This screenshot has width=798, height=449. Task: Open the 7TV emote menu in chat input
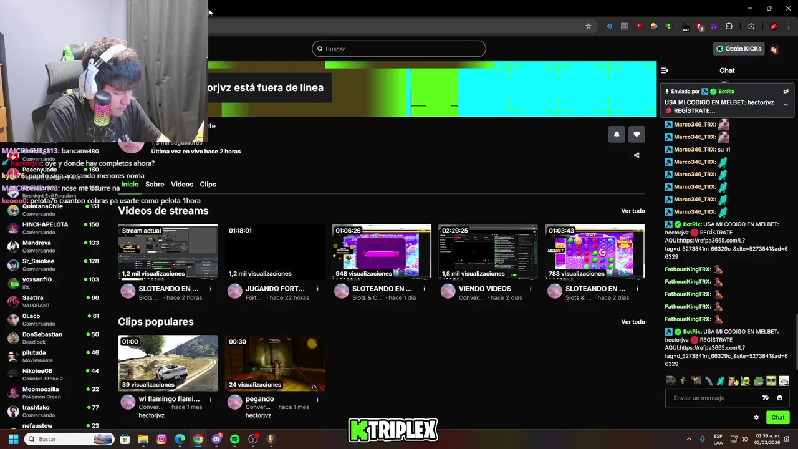click(766, 398)
